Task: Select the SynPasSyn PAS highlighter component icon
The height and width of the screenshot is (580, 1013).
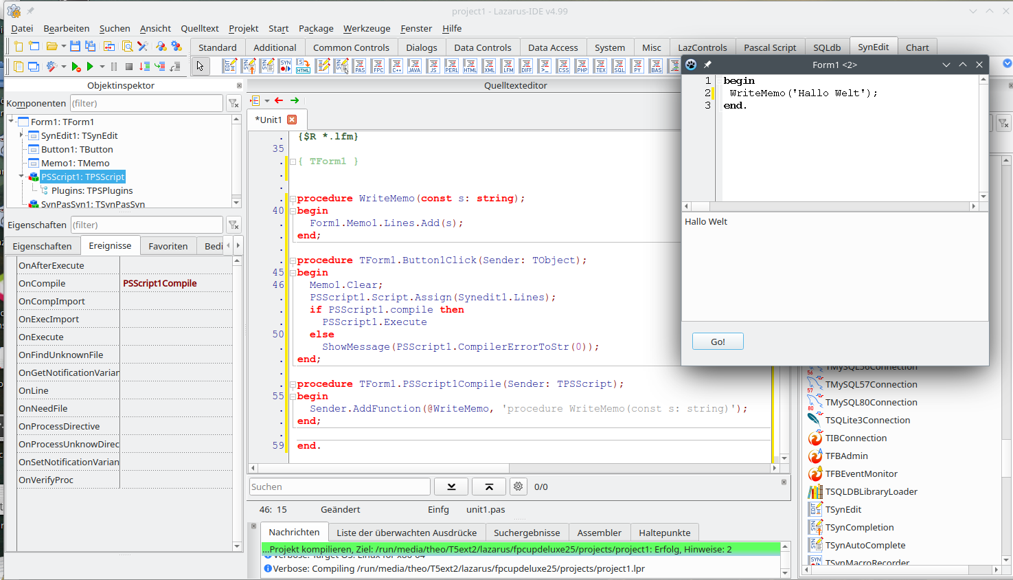Action: point(359,66)
